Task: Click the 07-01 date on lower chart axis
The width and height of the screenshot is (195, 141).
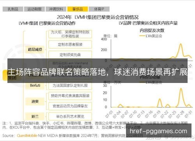Action: [109, 114]
